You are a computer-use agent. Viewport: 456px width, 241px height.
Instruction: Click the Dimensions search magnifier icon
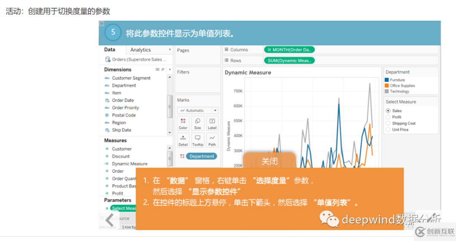[163, 70]
